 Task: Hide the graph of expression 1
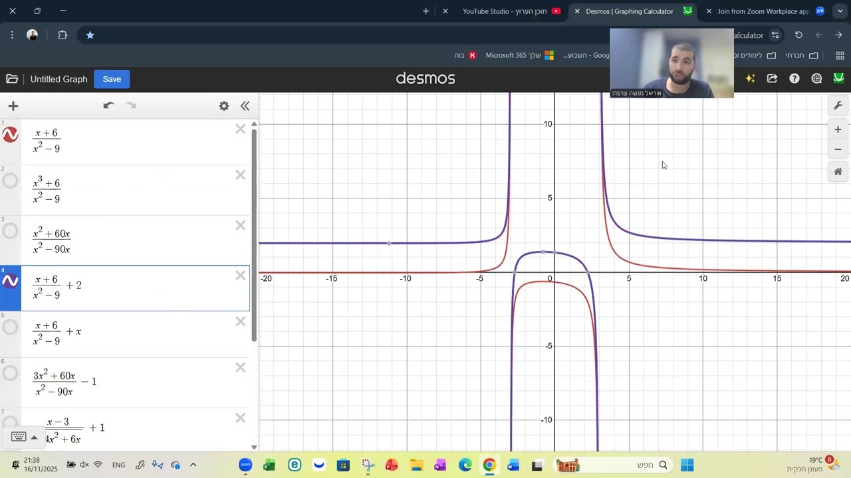pos(10,135)
